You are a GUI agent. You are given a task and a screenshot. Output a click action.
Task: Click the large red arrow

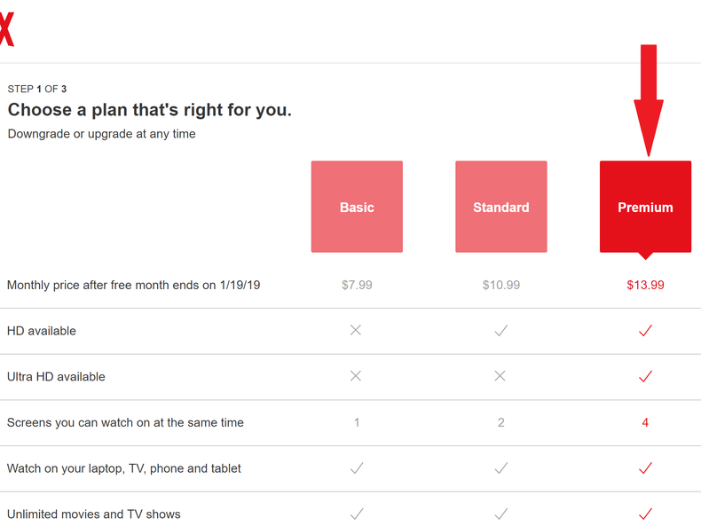pyautogui.click(x=649, y=98)
